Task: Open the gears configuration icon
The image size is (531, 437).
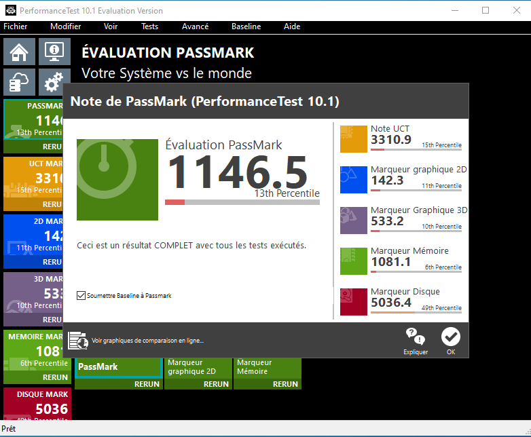Action: (54, 82)
